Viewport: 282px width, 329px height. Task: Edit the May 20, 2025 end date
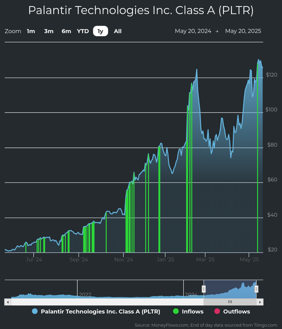click(x=243, y=31)
